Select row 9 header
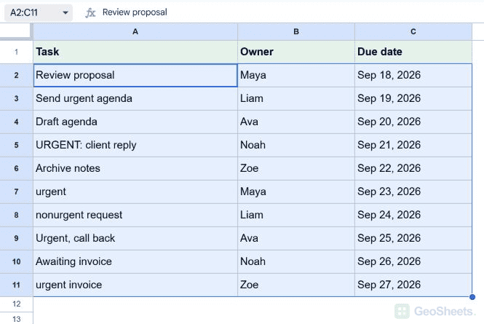This screenshot has height=324, width=484. (16, 238)
